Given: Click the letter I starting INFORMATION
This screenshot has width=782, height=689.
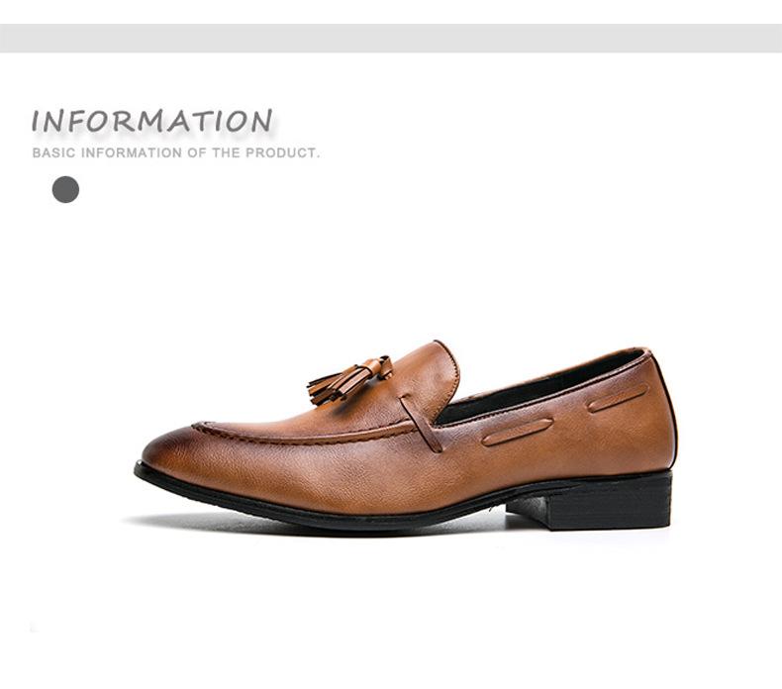Looking at the screenshot, I should click(x=37, y=121).
